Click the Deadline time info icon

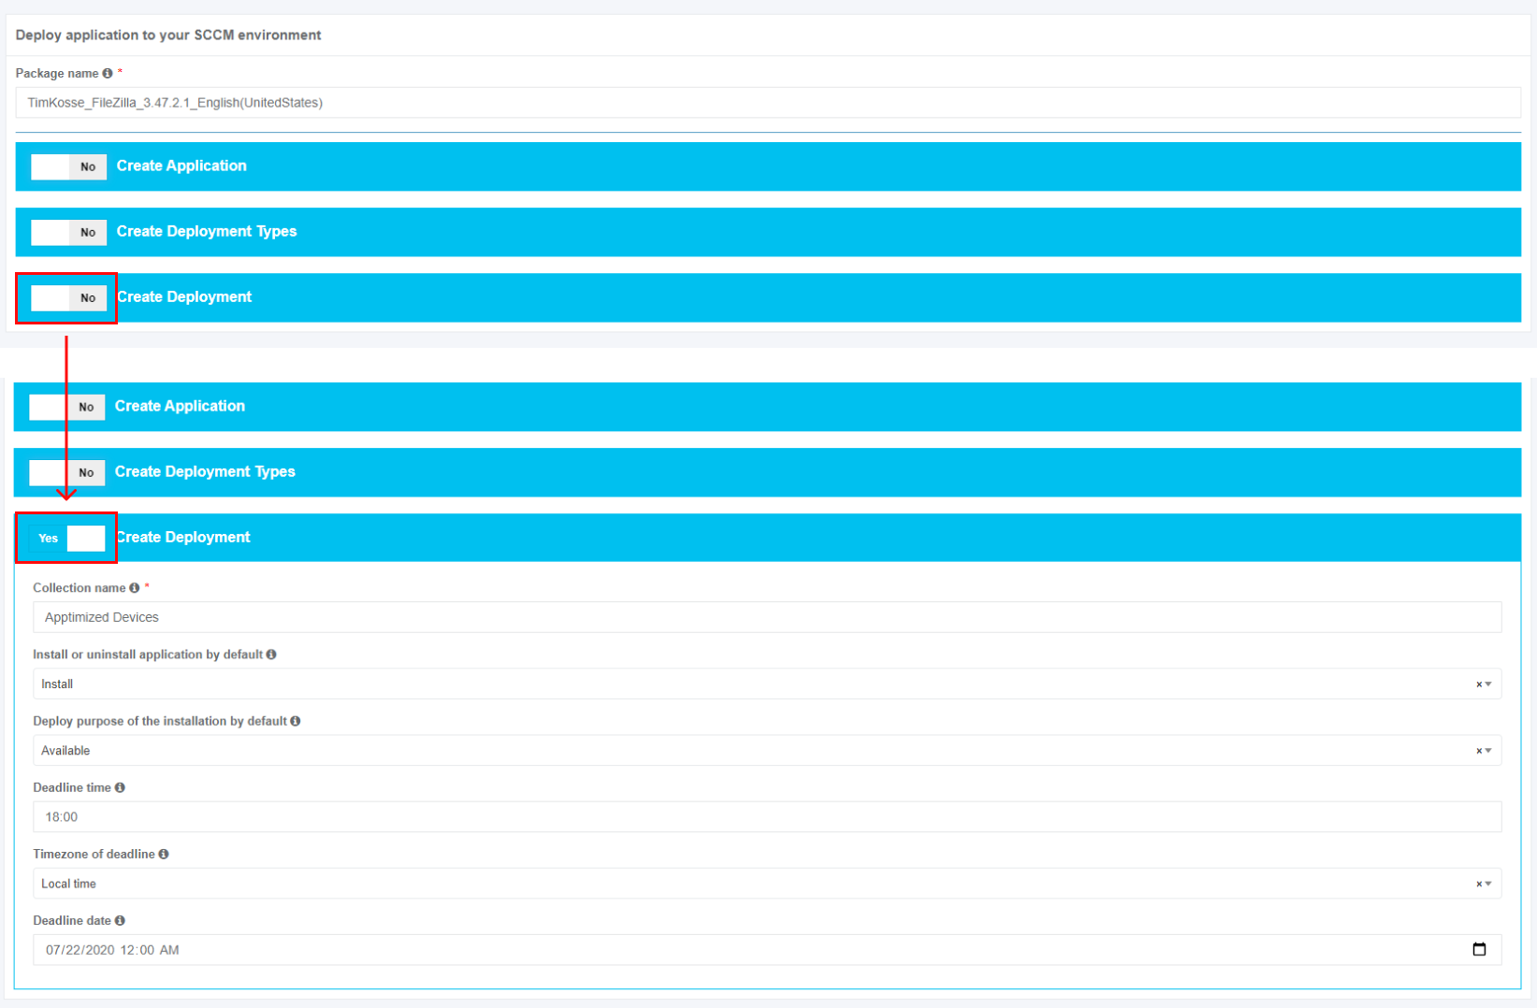[x=120, y=787]
